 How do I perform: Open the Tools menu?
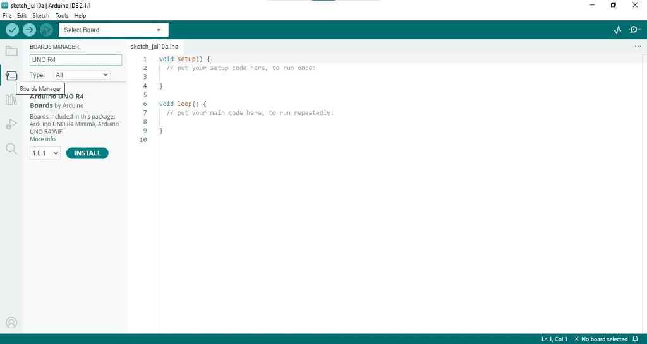pyautogui.click(x=62, y=15)
